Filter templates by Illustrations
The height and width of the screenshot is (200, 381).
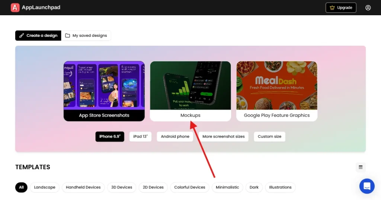(x=280, y=187)
